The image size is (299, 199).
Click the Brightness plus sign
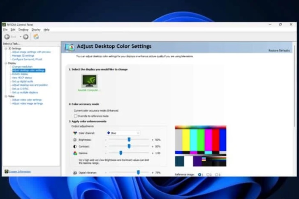[152, 140]
